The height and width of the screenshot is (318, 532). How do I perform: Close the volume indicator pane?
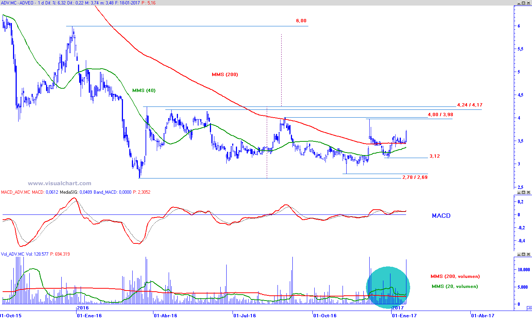(529, 254)
